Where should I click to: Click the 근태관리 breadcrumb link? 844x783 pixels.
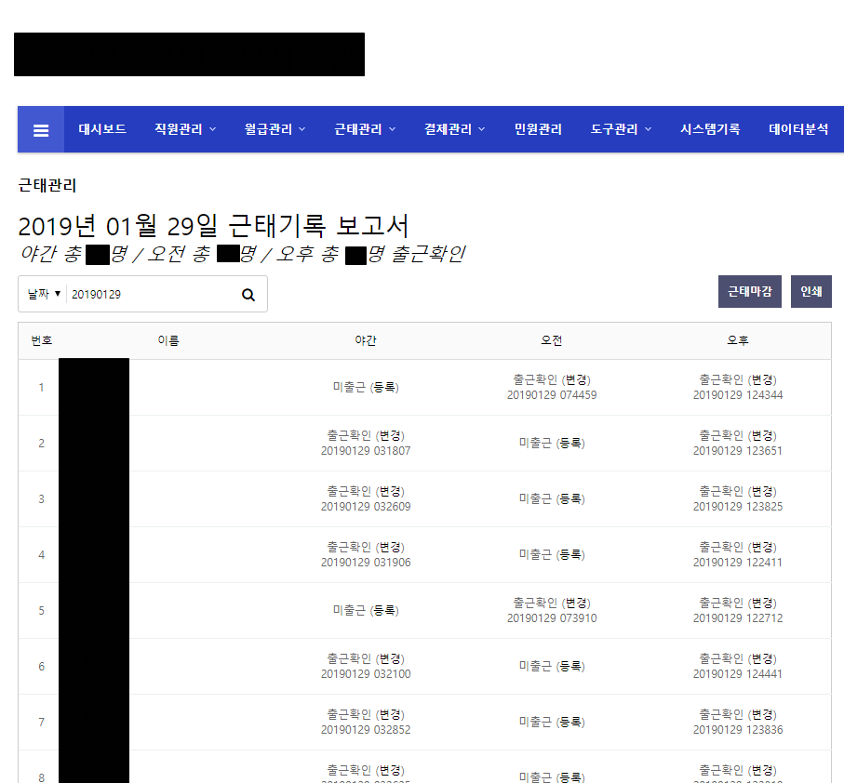tap(48, 185)
